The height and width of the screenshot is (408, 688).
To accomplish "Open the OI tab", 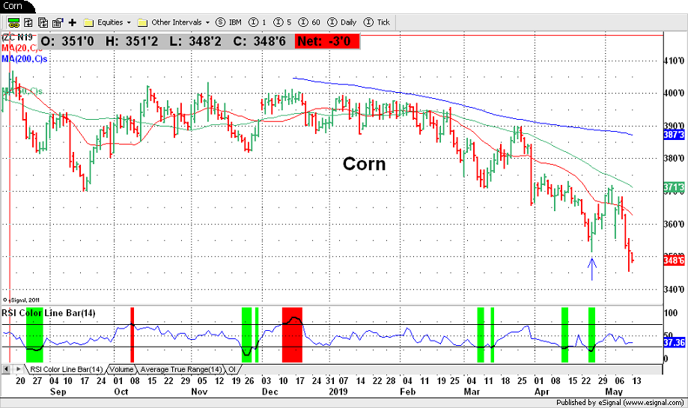I will coord(232,369).
